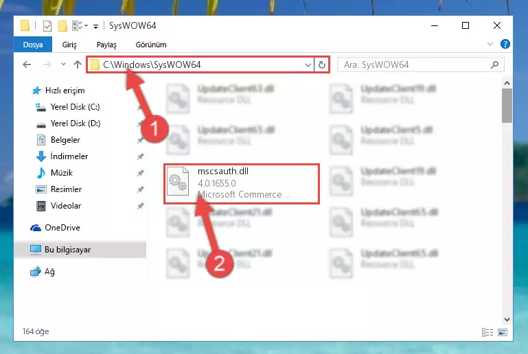
Task: Click the 164 öğe item count
Action: click(36, 332)
